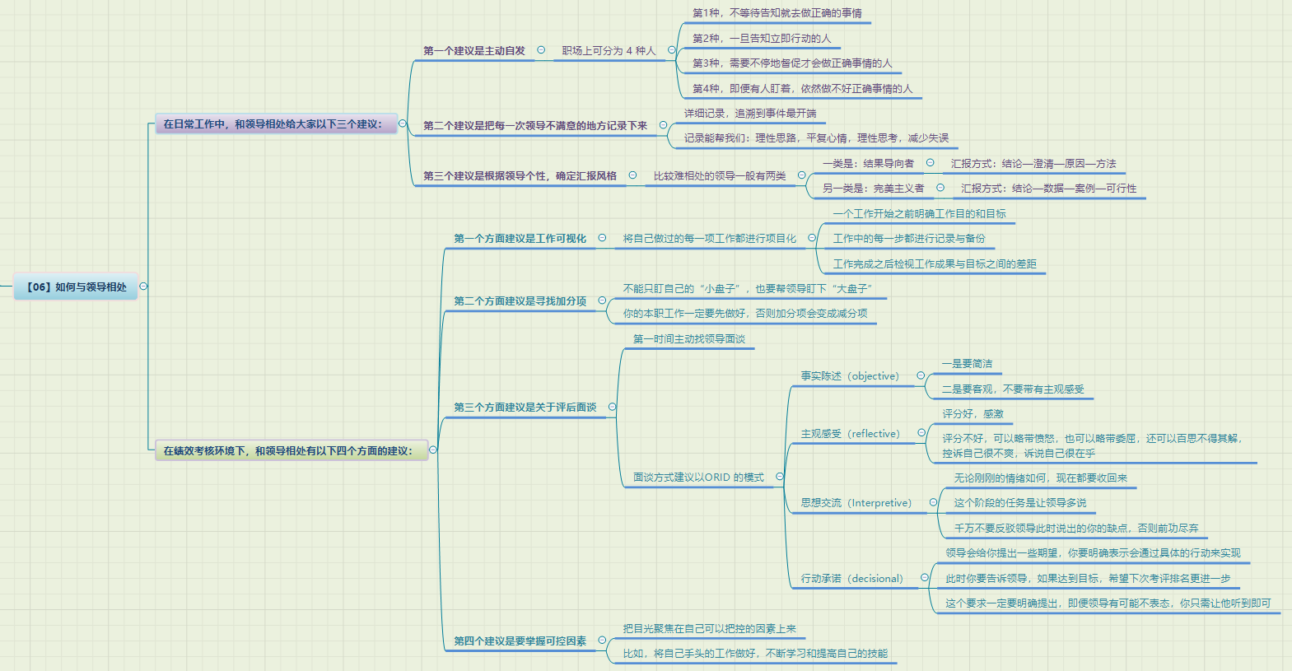Select 第3种，需要不停地督促才会做正确事情的人

[792, 63]
